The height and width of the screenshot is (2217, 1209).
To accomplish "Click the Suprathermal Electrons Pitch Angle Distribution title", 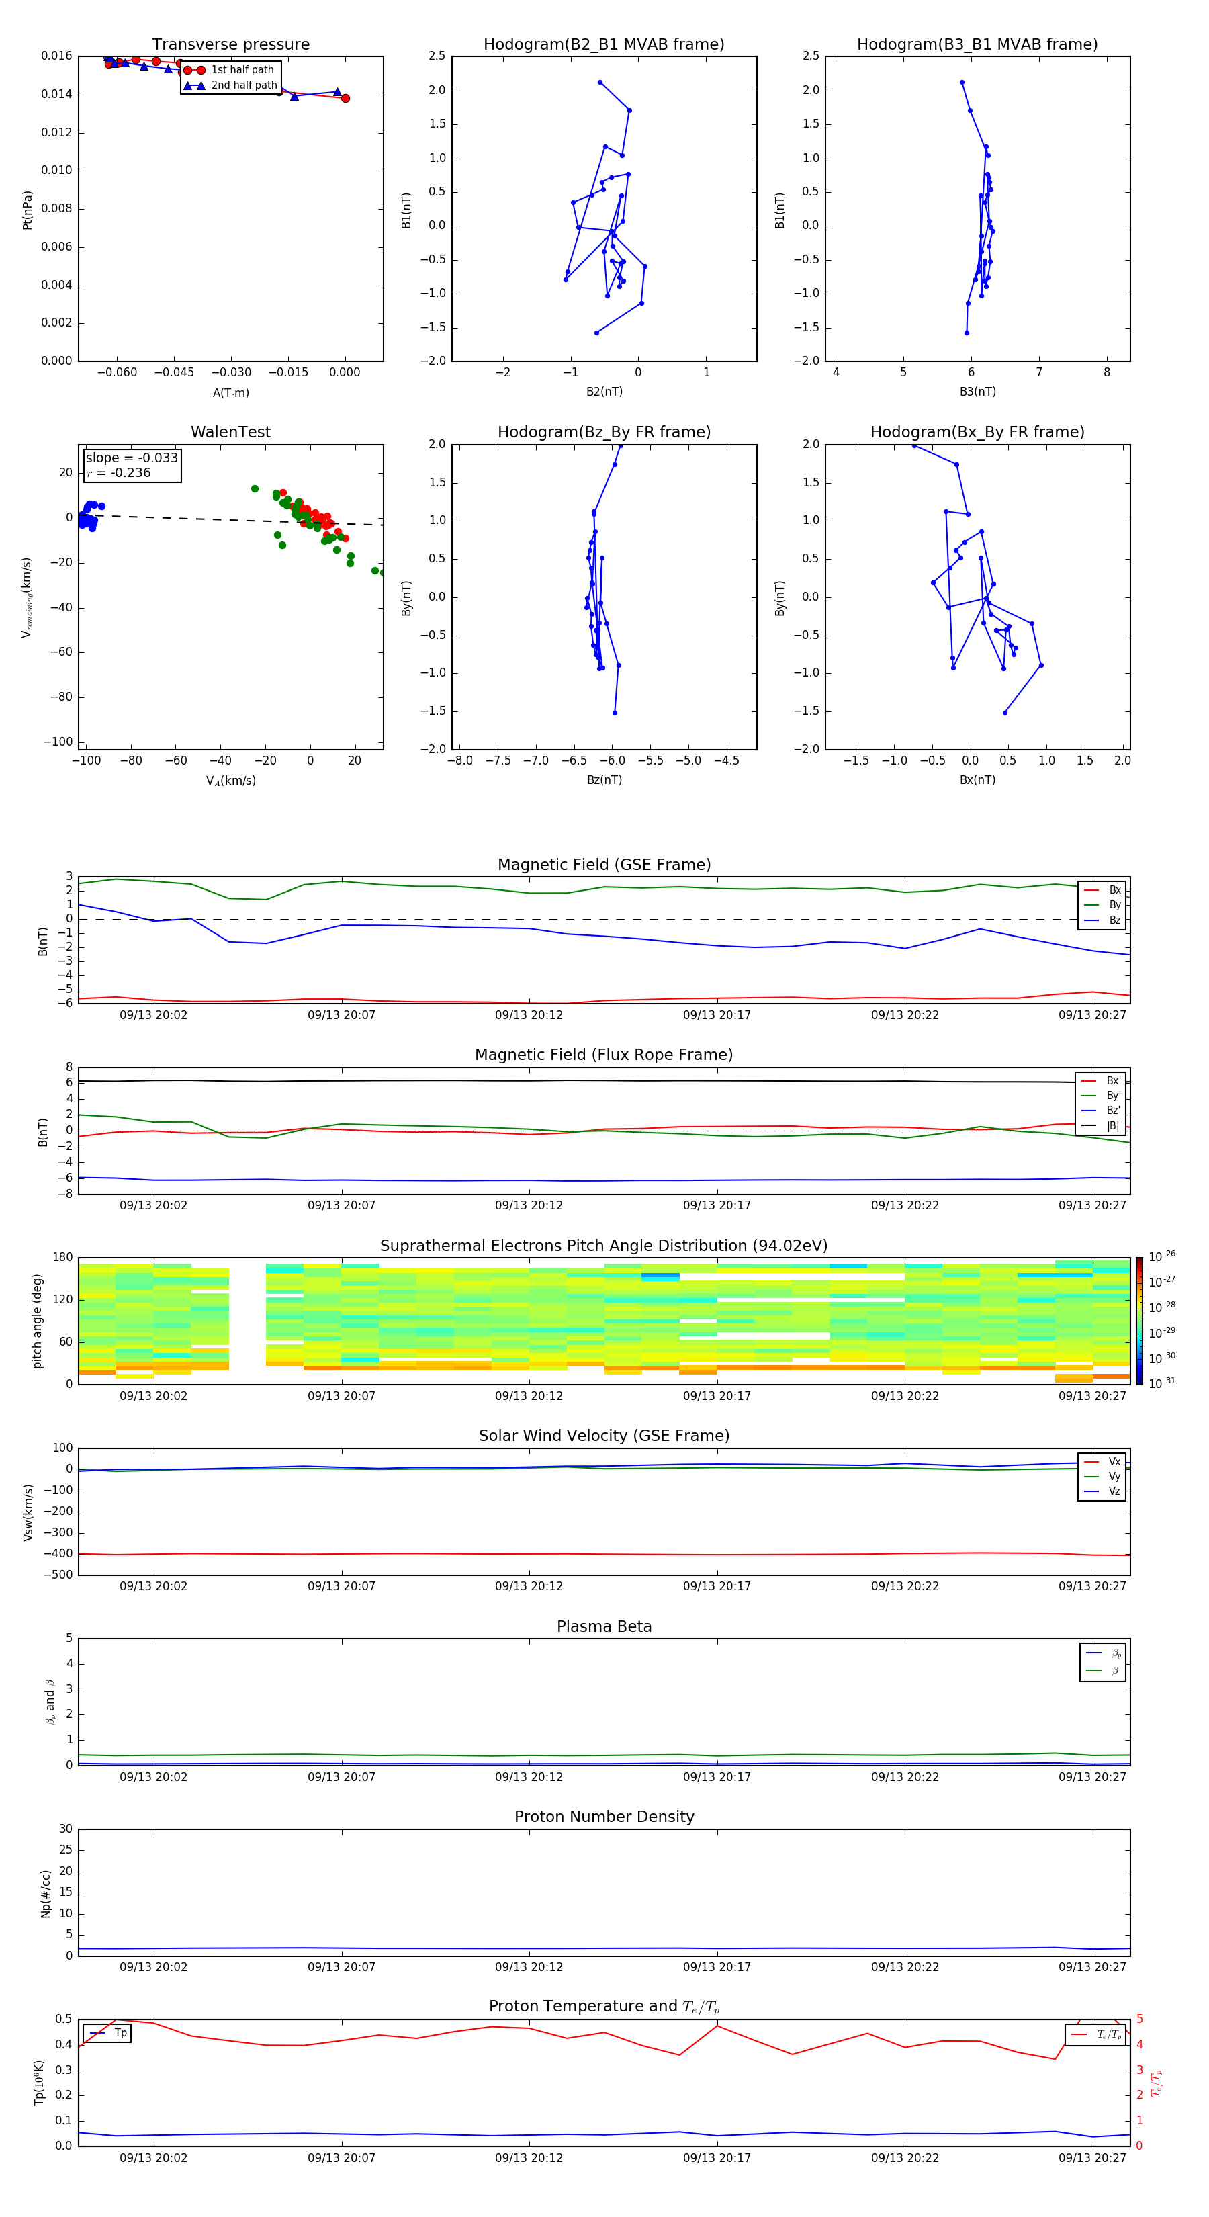I will (x=604, y=1246).
